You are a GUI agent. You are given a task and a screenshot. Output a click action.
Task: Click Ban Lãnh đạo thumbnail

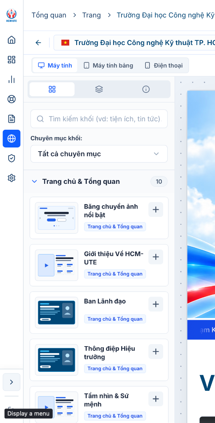click(56, 312)
